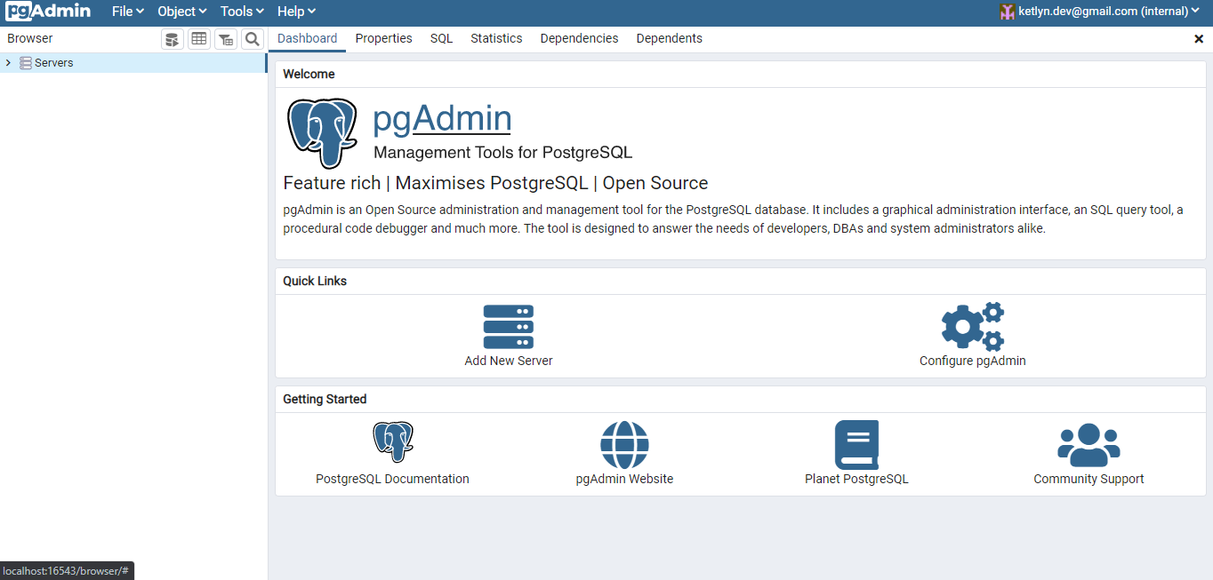The height and width of the screenshot is (580, 1213).
Task: Open the Tools menu
Action: pos(242,12)
